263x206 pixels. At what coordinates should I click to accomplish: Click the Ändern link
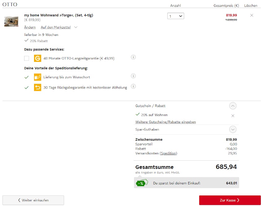(30, 27)
